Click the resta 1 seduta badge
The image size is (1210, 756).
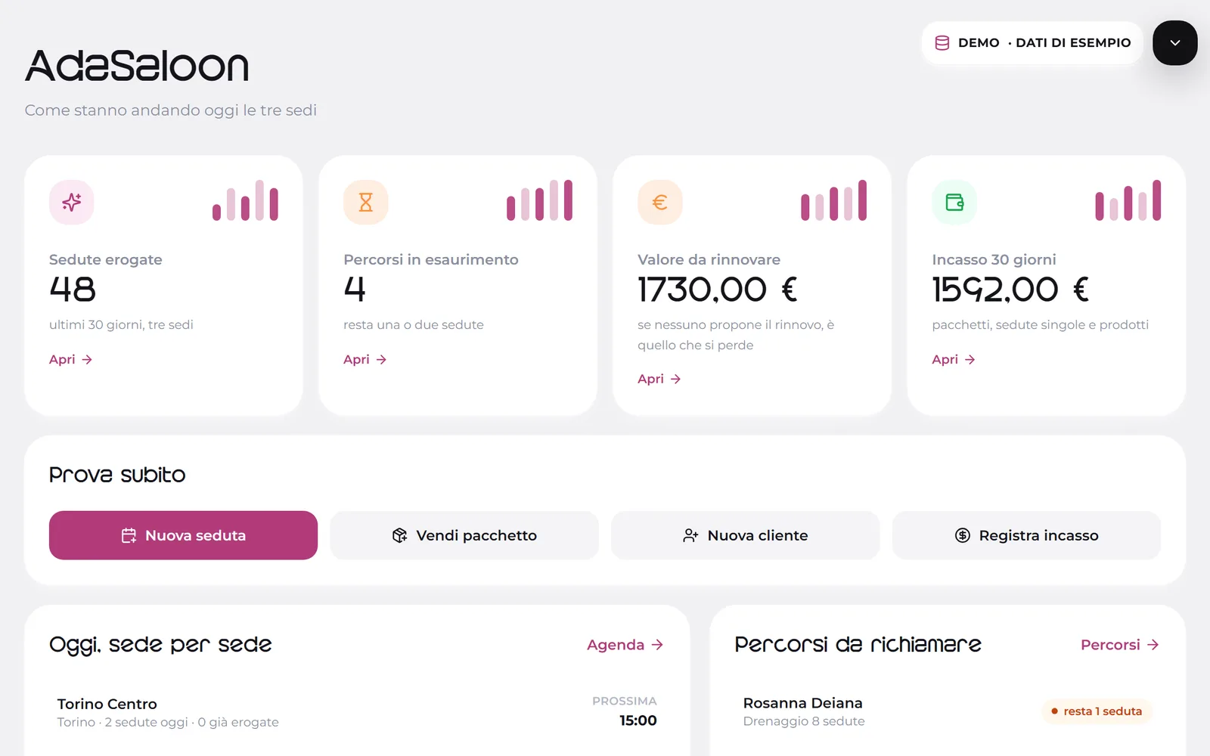tap(1097, 711)
